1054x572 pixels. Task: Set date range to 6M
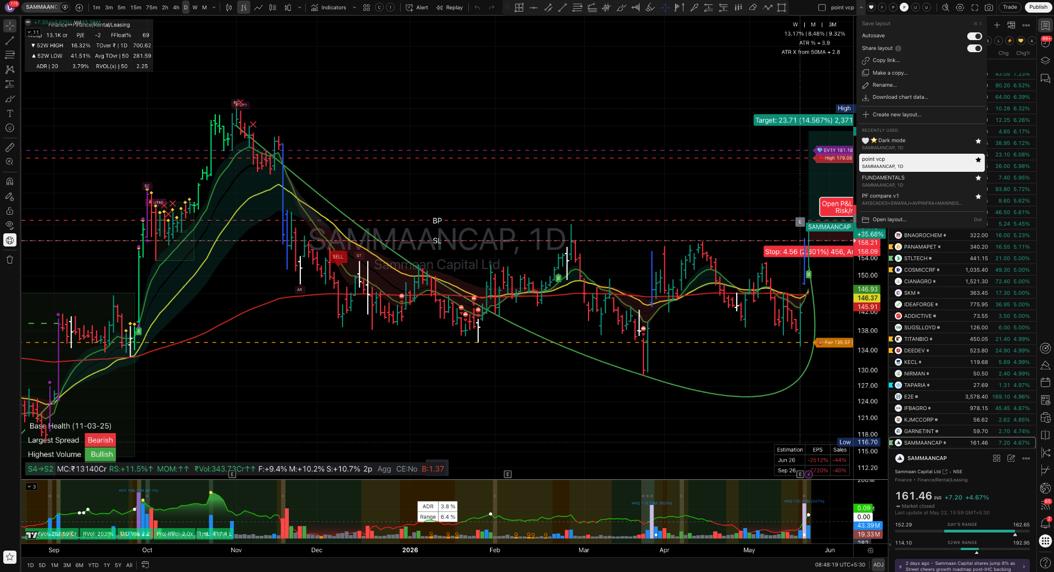pos(80,565)
